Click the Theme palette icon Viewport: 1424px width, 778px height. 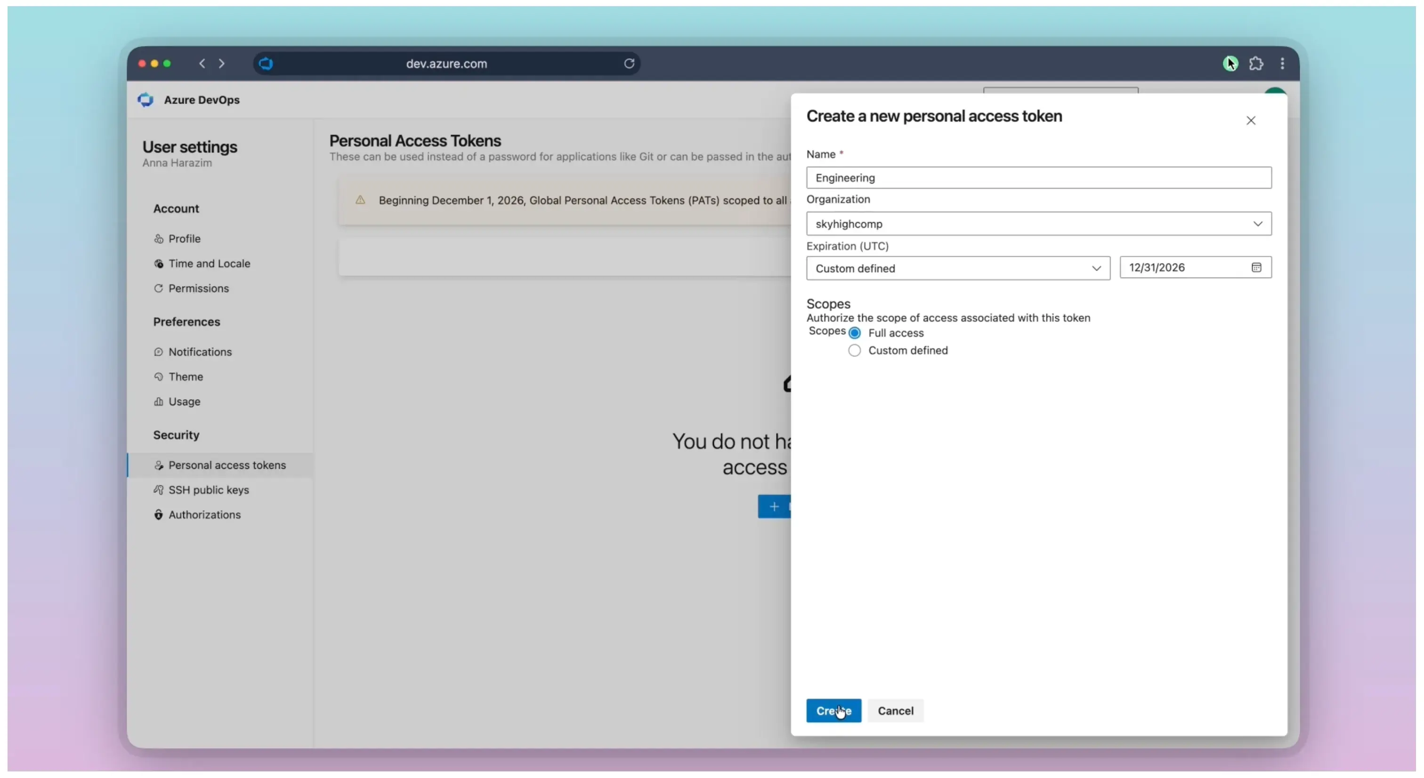click(x=159, y=377)
